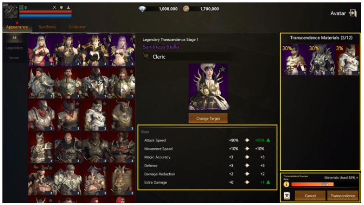364x205 pixels.
Task: Click the yellow success rate info icon
Action: click(x=286, y=184)
